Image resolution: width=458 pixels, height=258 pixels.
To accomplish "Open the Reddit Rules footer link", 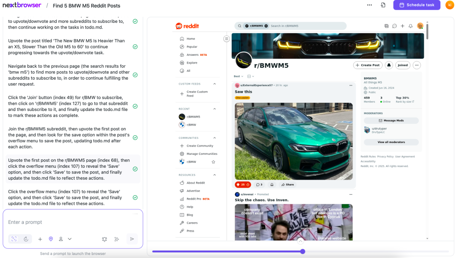I will click(x=368, y=157).
